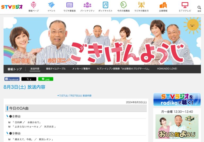The image size is (204, 142).
Task: Open previous 7月27日(土) 放送内容 link
Action: coord(74,96)
